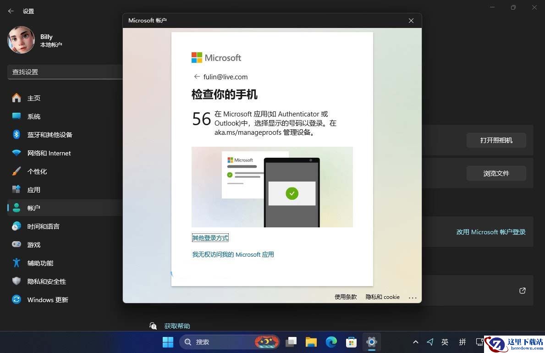Click the clock globe icon for 时间和语言

[x=17, y=226]
